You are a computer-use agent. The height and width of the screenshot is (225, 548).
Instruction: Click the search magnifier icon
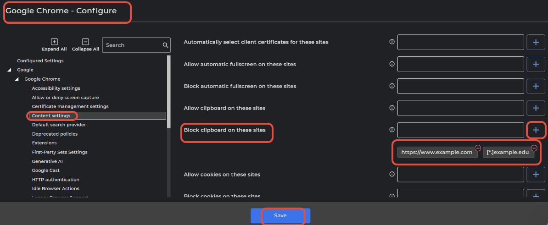tap(165, 45)
